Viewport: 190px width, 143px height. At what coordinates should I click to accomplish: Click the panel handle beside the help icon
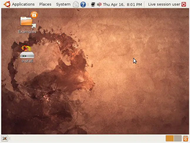tap(88, 4)
